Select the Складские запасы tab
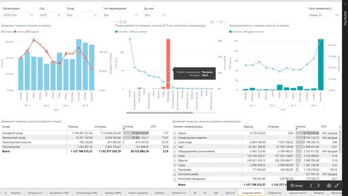The width and height of the screenshot is (348, 196). pos(251,193)
